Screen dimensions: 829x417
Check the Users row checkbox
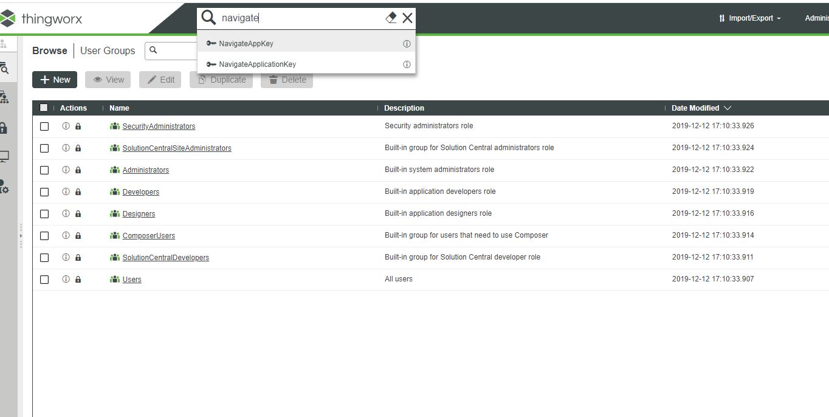pyautogui.click(x=44, y=280)
